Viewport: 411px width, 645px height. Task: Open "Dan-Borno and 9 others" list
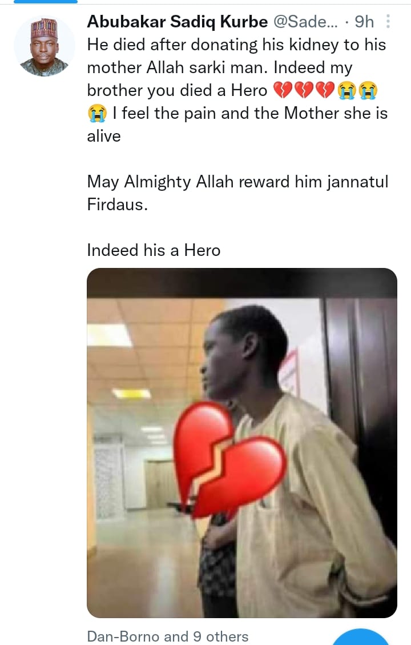click(x=167, y=636)
